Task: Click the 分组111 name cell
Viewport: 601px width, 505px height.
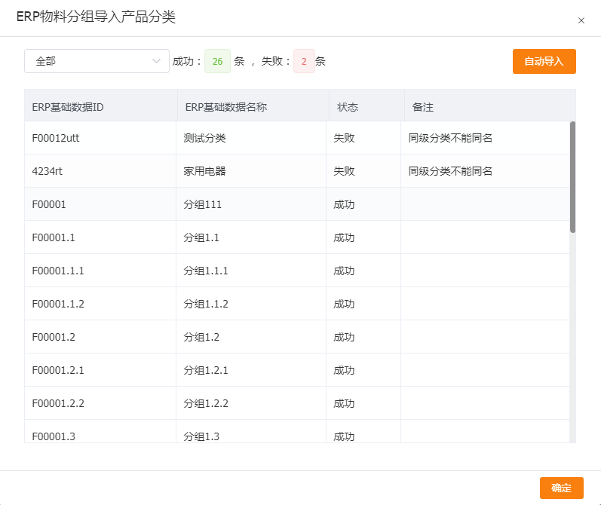Action: point(203,204)
